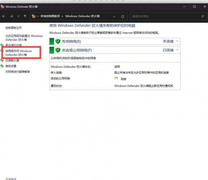Open 更改通知设置 link
This screenshot has width=208, height=180.
[x=13, y=45]
